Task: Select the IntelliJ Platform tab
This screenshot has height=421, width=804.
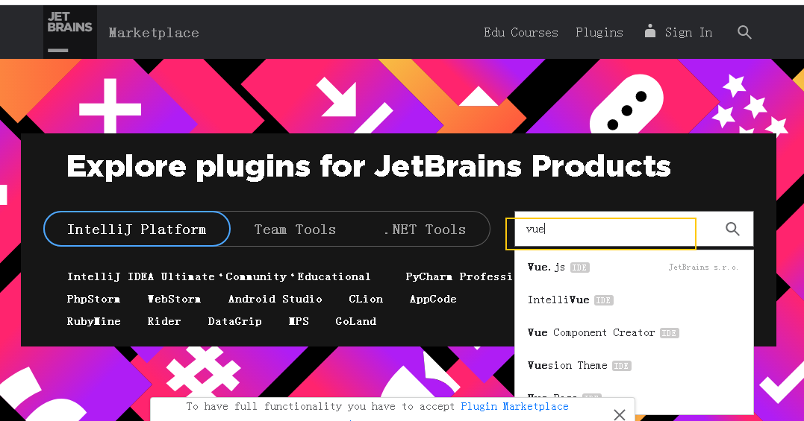Action: tap(137, 229)
